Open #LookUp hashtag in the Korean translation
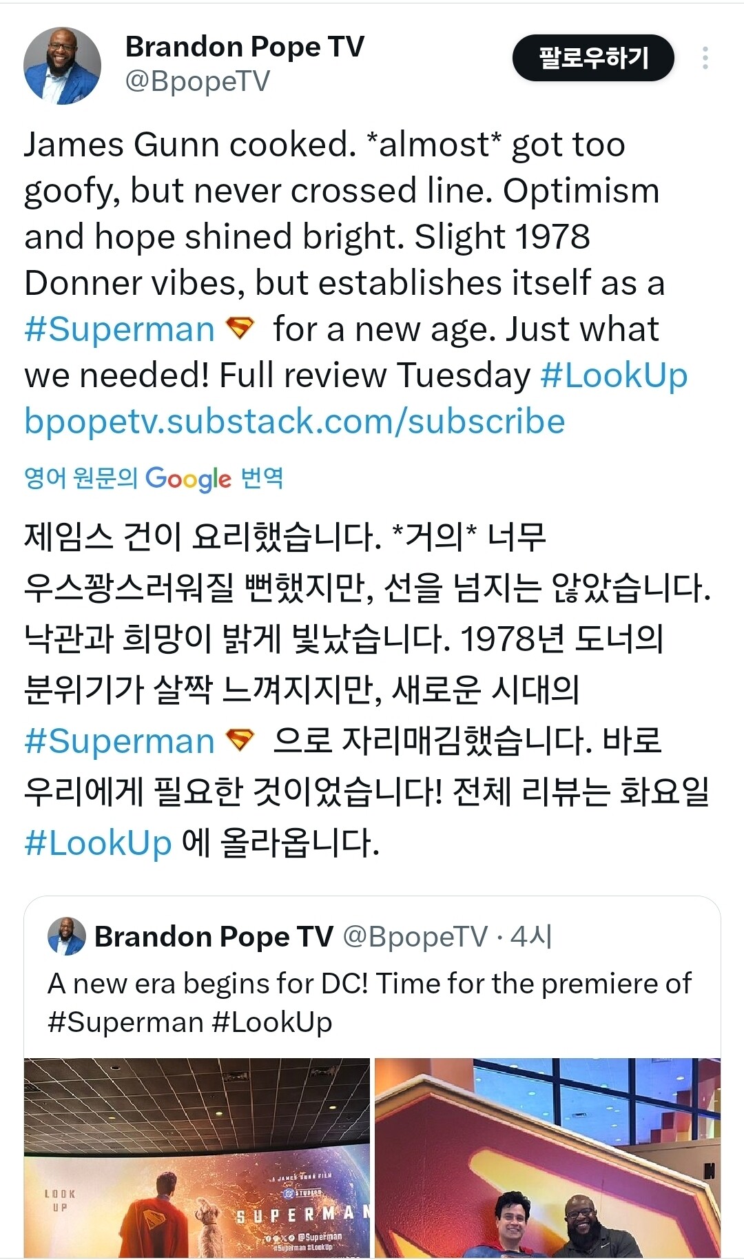Image resolution: width=744 pixels, height=1260 pixels. coord(98,843)
